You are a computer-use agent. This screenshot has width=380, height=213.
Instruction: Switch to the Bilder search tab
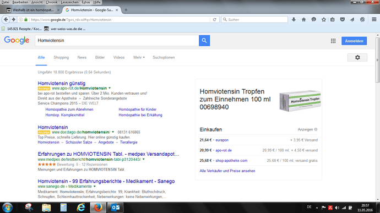click(100, 57)
